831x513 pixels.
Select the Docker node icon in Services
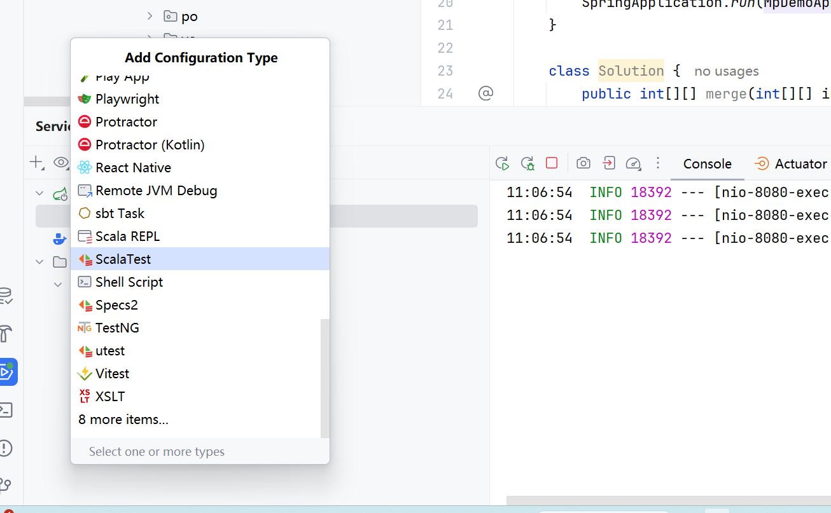coord(60,239)
